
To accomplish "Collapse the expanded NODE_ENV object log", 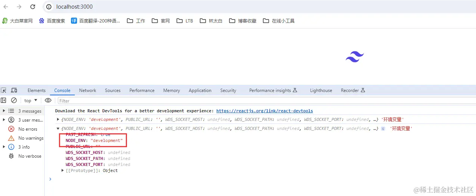I will pos(58,128).
